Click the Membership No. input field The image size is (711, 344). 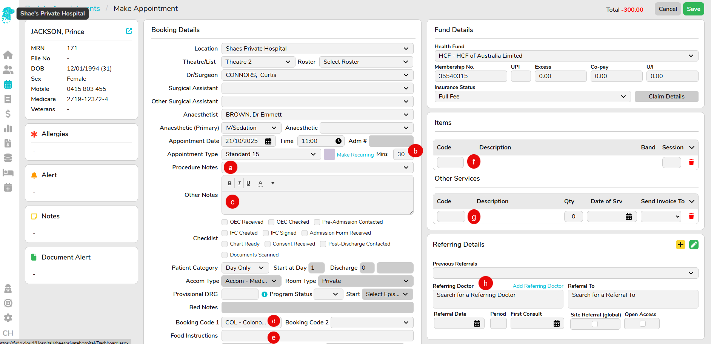470,76
